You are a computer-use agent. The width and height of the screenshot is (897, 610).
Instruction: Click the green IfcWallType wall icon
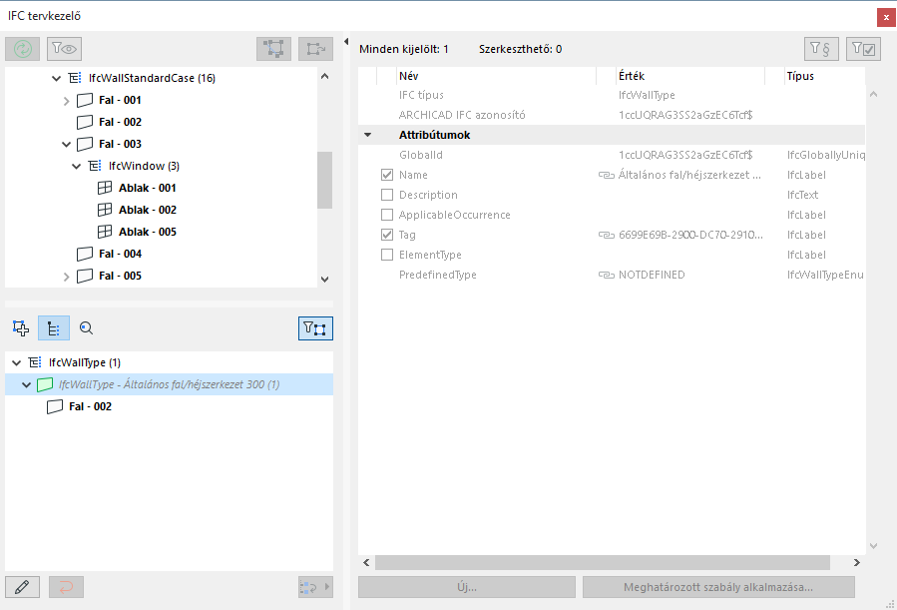pos(45,384)
